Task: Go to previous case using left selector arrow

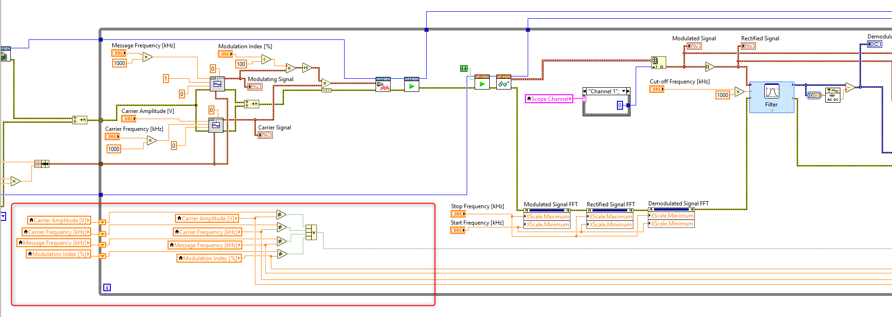Action: pos(585,91)
